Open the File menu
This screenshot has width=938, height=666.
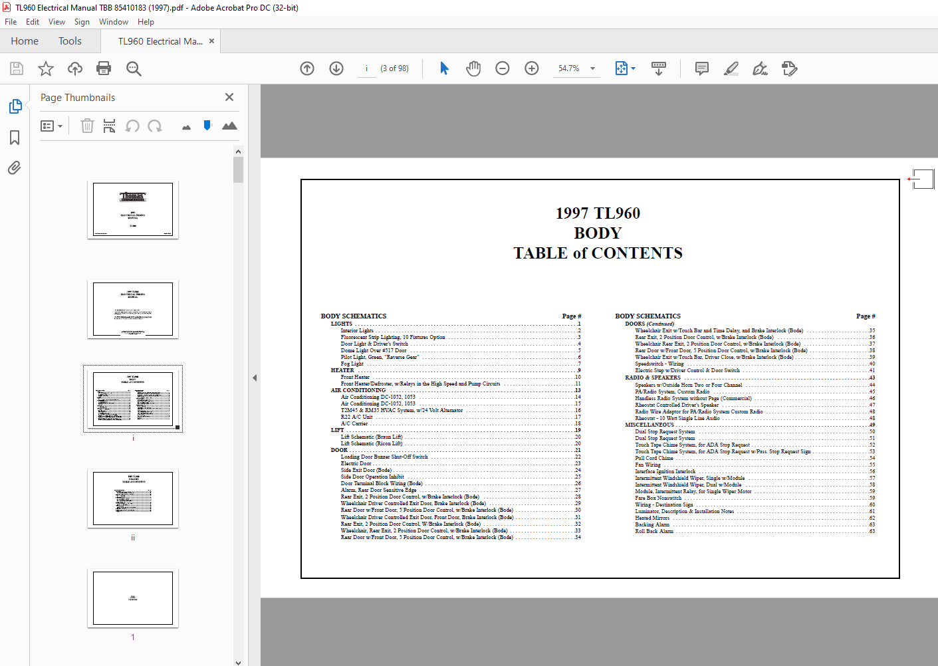[x=11, y=22]
